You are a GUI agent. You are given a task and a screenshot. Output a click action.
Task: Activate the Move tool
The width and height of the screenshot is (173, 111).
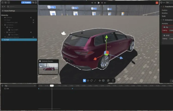(88, 80)
